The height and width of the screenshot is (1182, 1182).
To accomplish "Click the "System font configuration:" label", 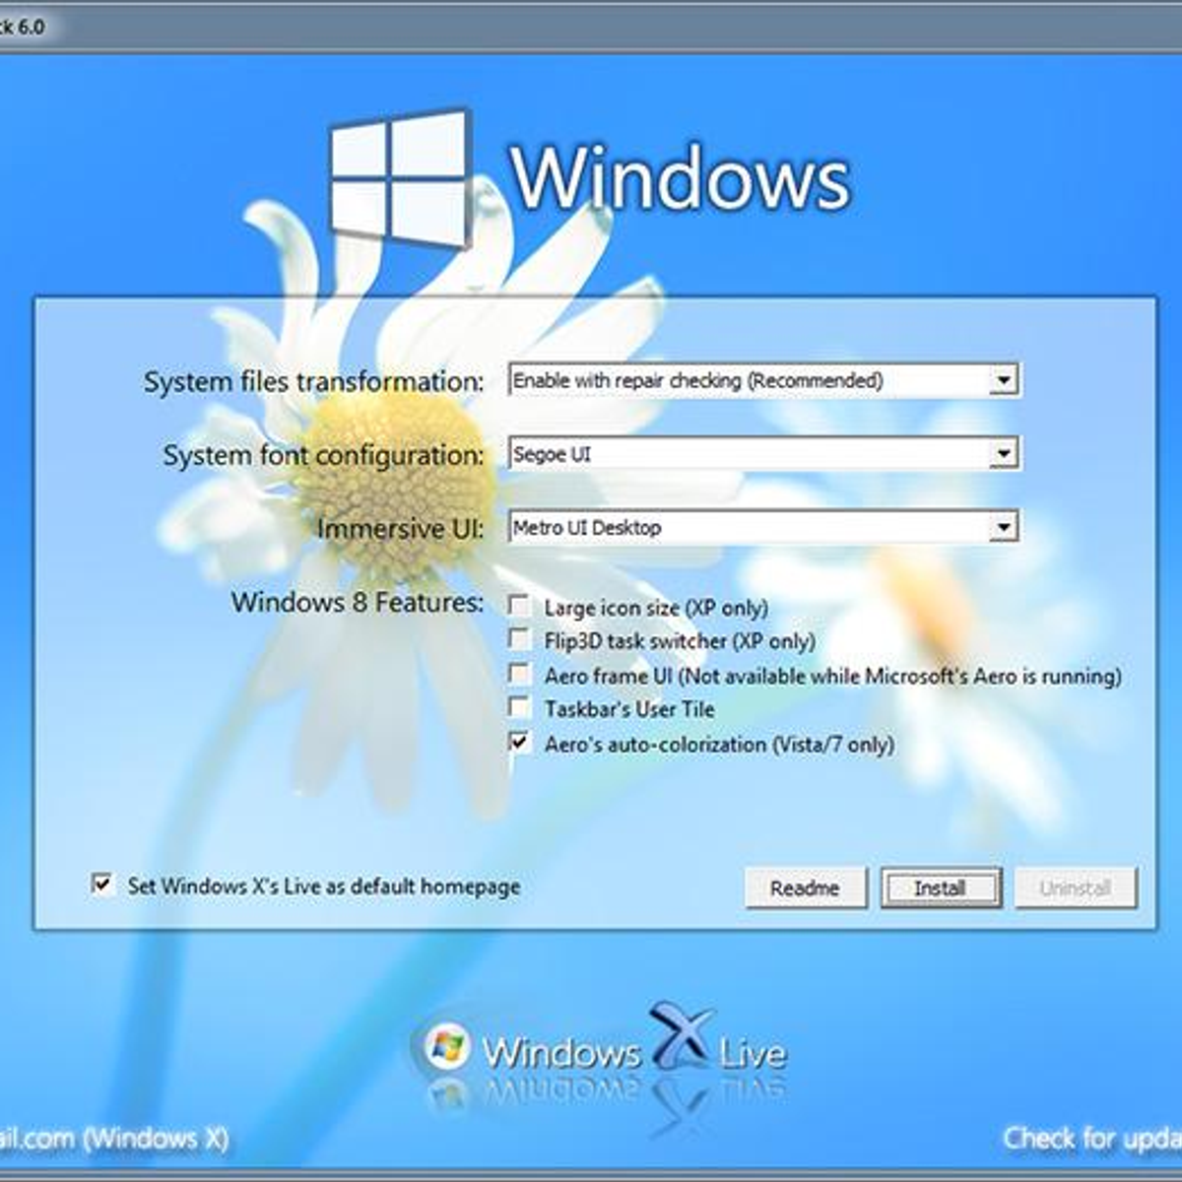I will tap(323, 456).
